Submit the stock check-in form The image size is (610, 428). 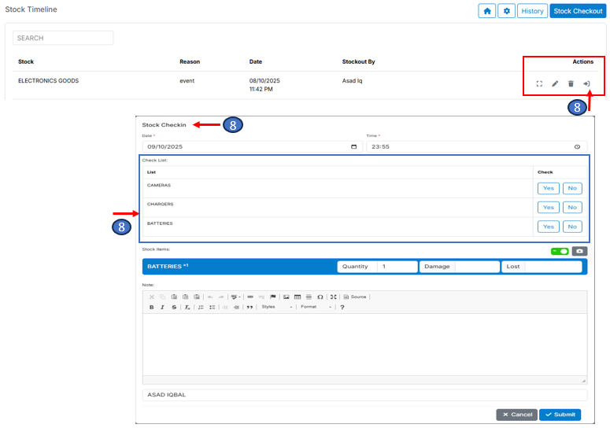[x=560, y=415]
